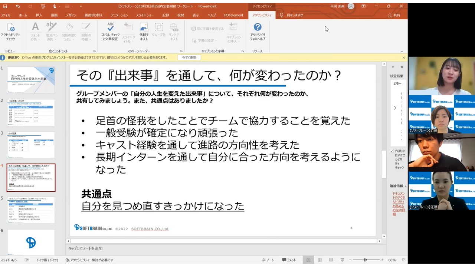Start slideshow from status bar icon
The image size is (475, 267).
[x=342, y=260]
